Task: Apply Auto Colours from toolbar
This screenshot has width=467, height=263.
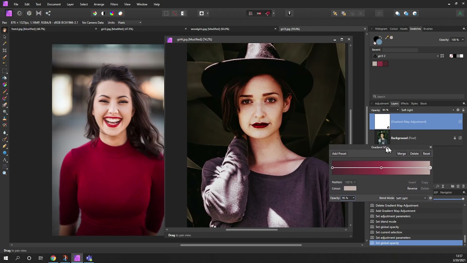Action: (x=112, y=14)
